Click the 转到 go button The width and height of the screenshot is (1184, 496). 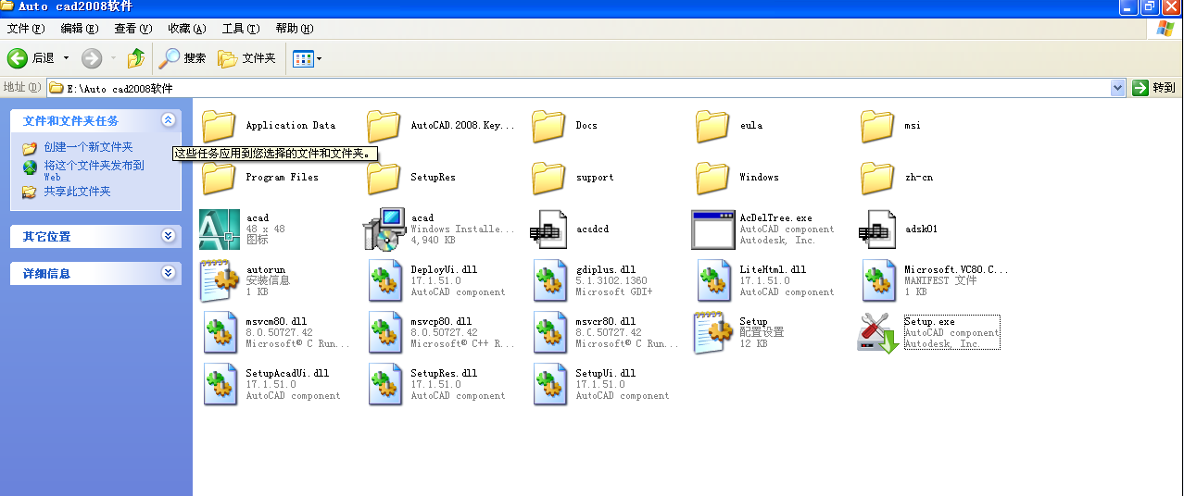point(1154,88)
